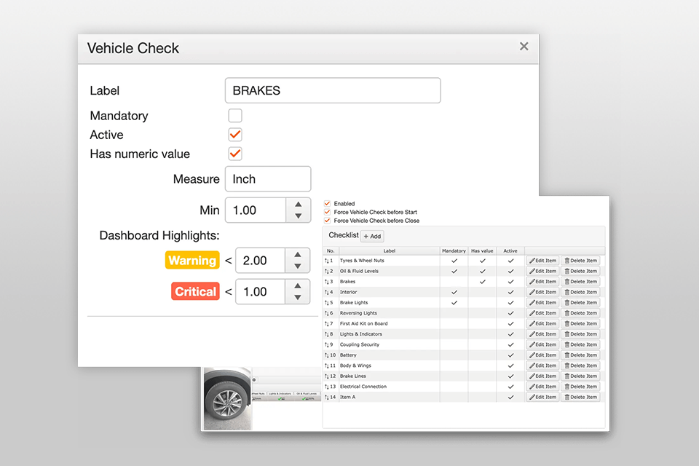
Task: Click the red Critical badge
Action: click(x=195, y=292)
